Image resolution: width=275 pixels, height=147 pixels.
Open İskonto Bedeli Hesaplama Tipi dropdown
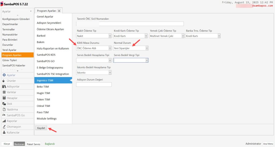[110, 72]
